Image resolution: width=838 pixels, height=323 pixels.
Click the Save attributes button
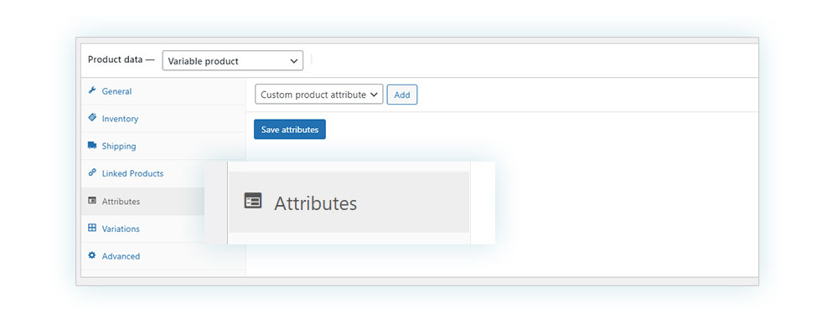(290, 129)
